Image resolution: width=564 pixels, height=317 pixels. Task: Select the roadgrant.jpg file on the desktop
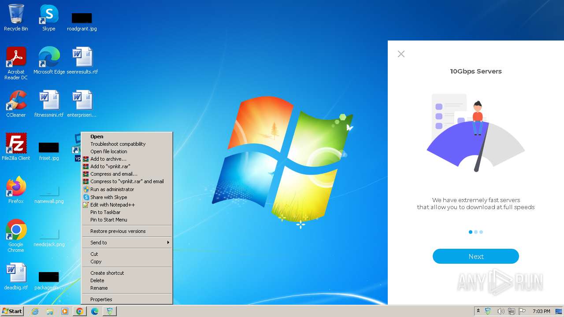[x=82, y=21]
